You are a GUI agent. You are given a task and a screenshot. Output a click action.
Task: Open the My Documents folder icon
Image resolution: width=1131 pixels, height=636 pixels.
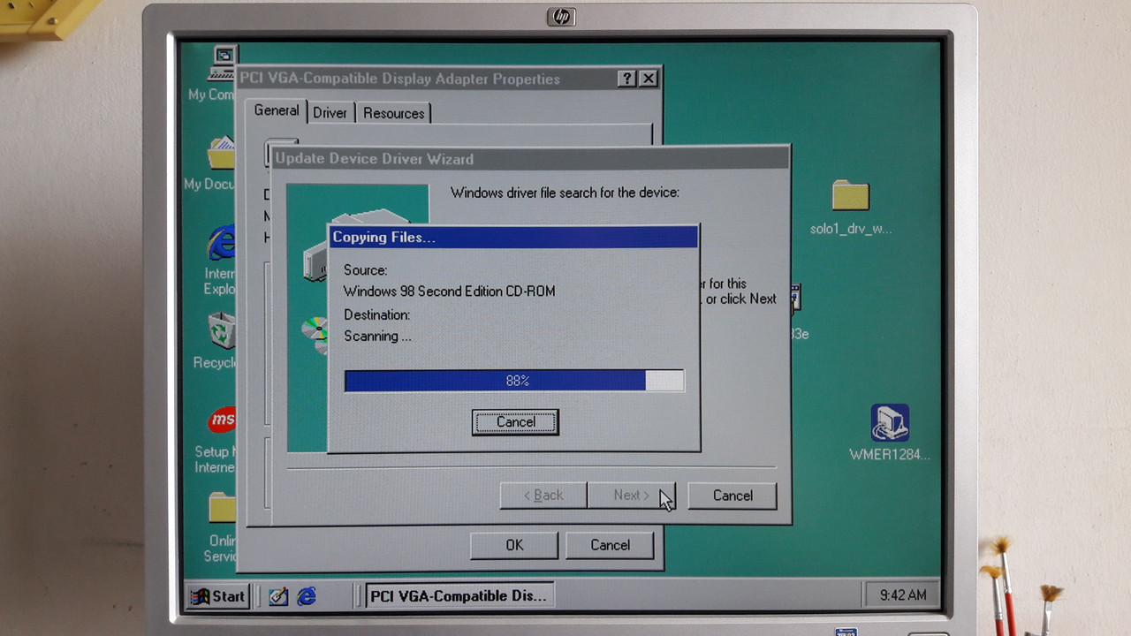coord(222,153)
